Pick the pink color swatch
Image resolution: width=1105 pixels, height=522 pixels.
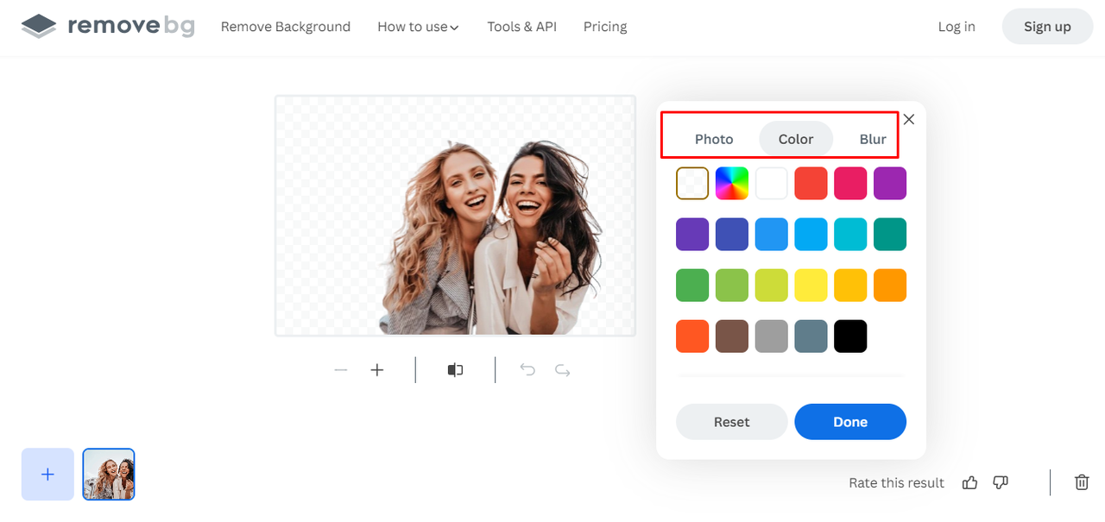[850, 184]
